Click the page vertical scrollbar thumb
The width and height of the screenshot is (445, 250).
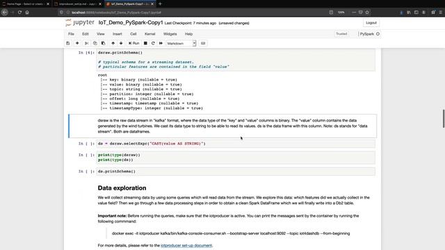444,119
